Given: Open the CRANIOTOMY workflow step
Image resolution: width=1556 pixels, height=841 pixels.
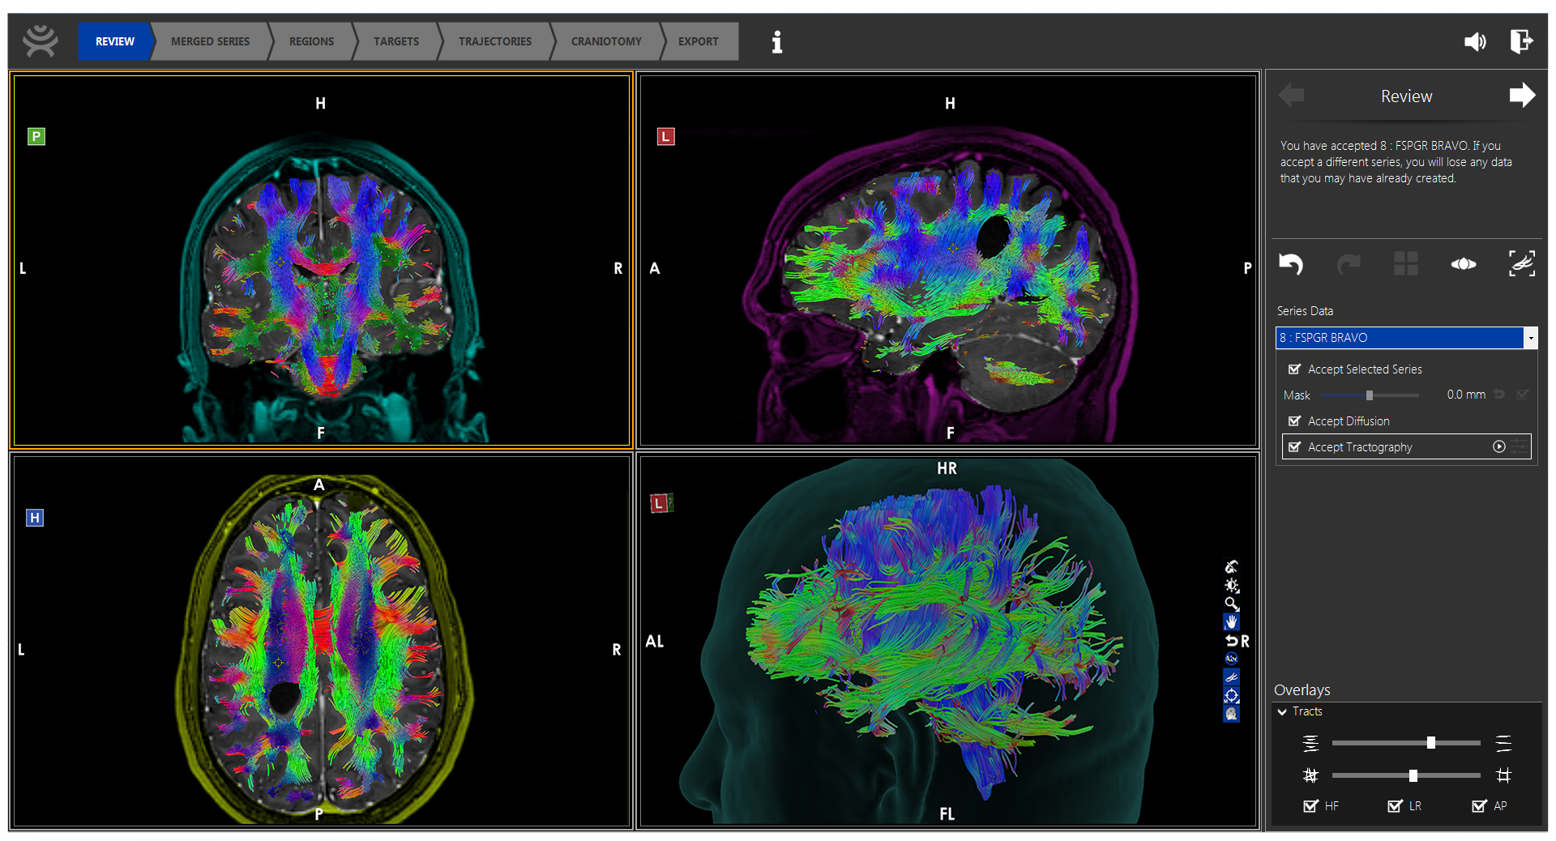Looking at the screenshot, I should click(x=606, y=41).
